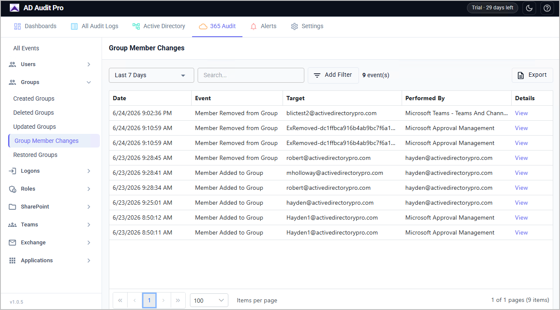Open the Alerts tab

[x=263, y=26]
